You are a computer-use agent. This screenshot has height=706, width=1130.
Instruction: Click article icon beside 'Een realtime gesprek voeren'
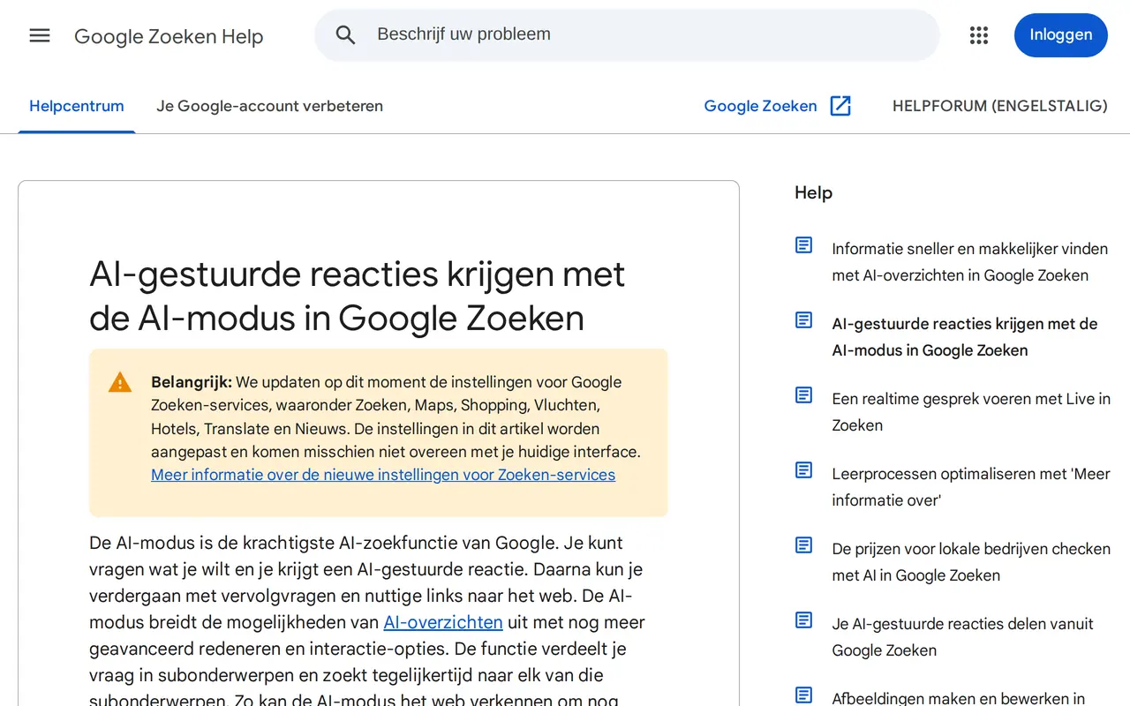[804, 395]
